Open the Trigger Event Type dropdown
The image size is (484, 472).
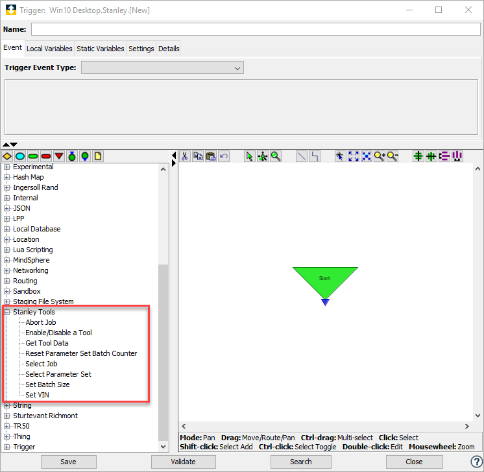(162, 68)
